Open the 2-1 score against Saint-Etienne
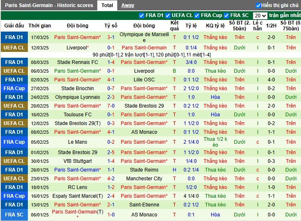 [x=111, y=205]
